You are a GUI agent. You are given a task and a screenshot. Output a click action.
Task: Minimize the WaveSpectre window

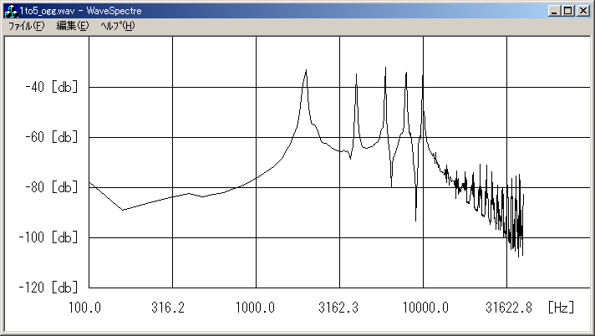pyautogui.click(x=554, y=11)
